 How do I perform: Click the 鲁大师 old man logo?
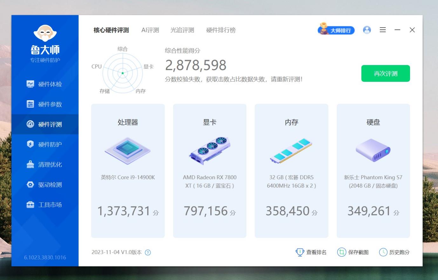click(45, 33)
